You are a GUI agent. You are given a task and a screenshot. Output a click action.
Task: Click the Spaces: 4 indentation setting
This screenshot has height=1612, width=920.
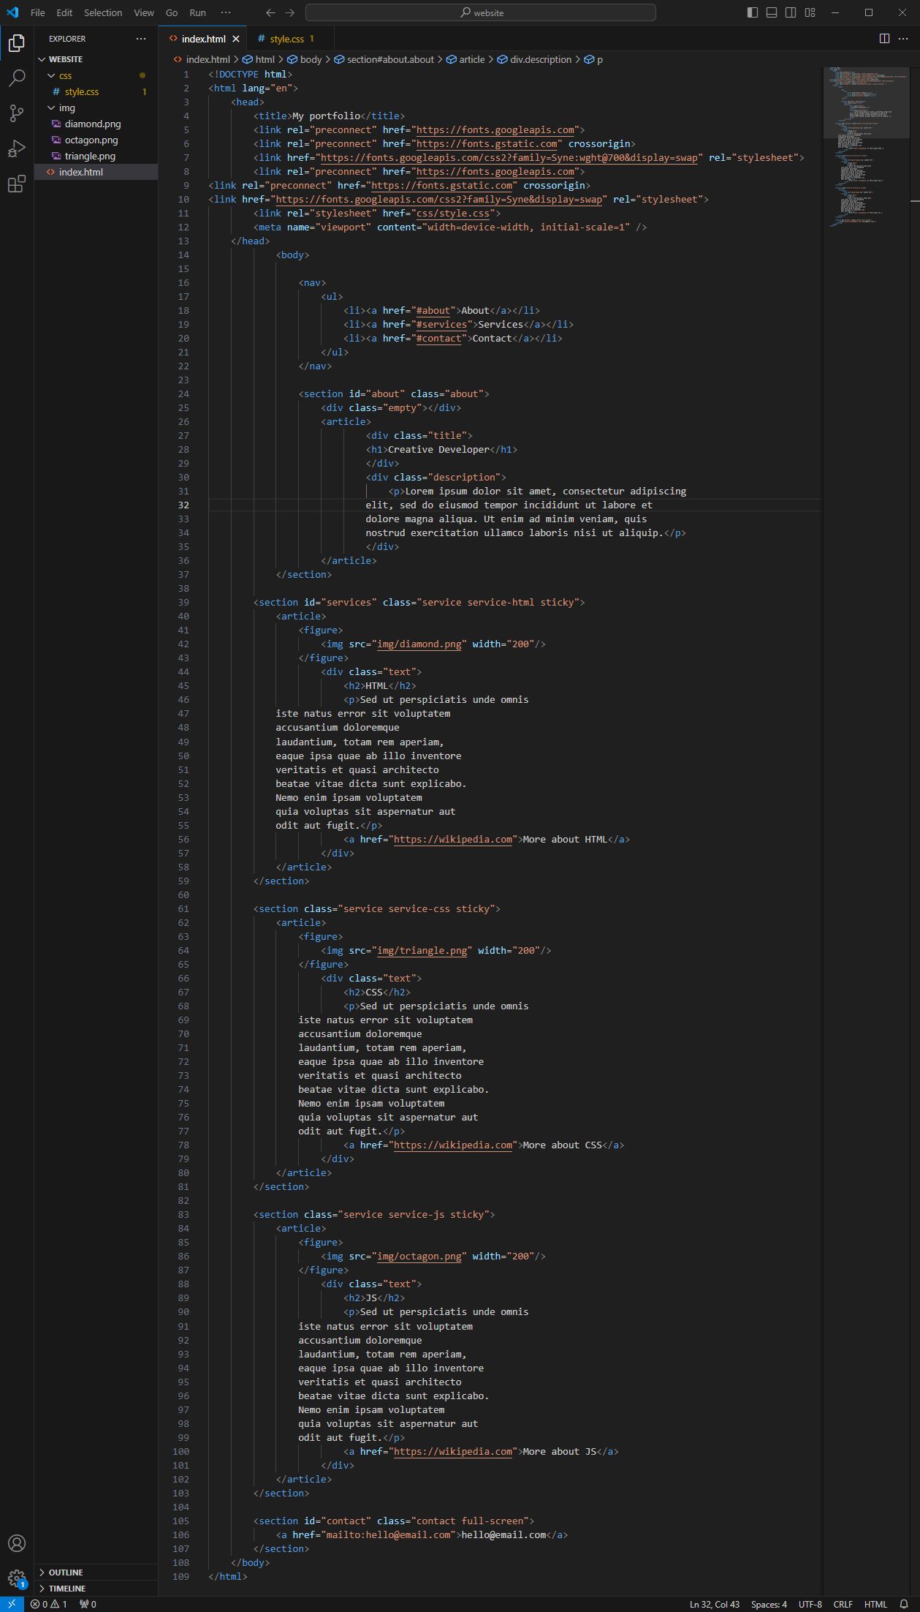point(769,1604)
